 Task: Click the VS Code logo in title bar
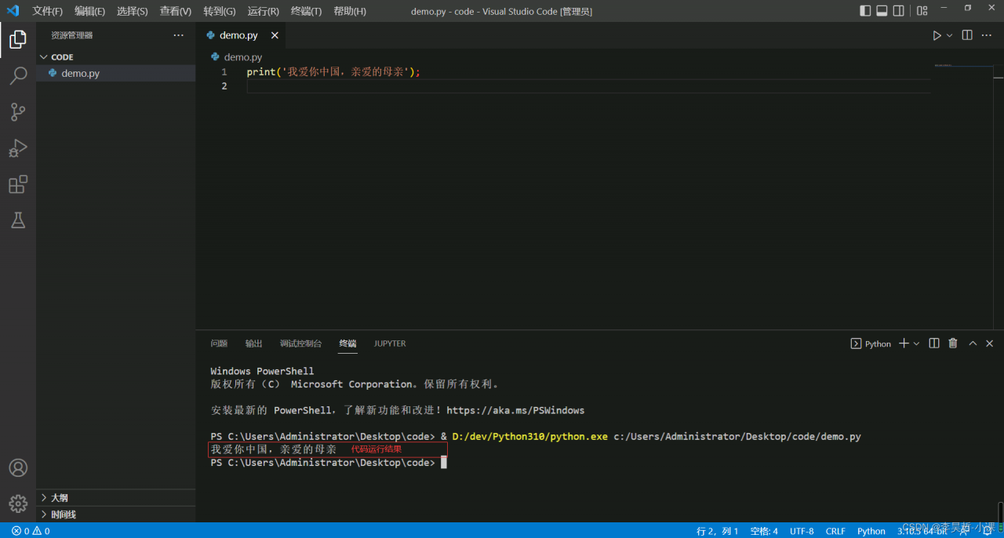[13, 11]
